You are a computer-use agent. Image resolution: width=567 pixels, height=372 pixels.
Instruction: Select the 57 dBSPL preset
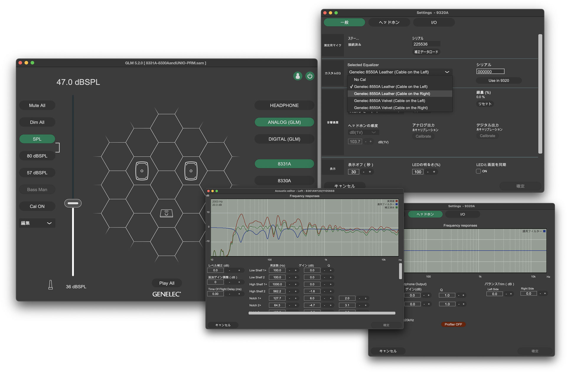(37, 173)
